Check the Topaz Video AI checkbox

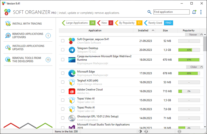tap(63, 100)
